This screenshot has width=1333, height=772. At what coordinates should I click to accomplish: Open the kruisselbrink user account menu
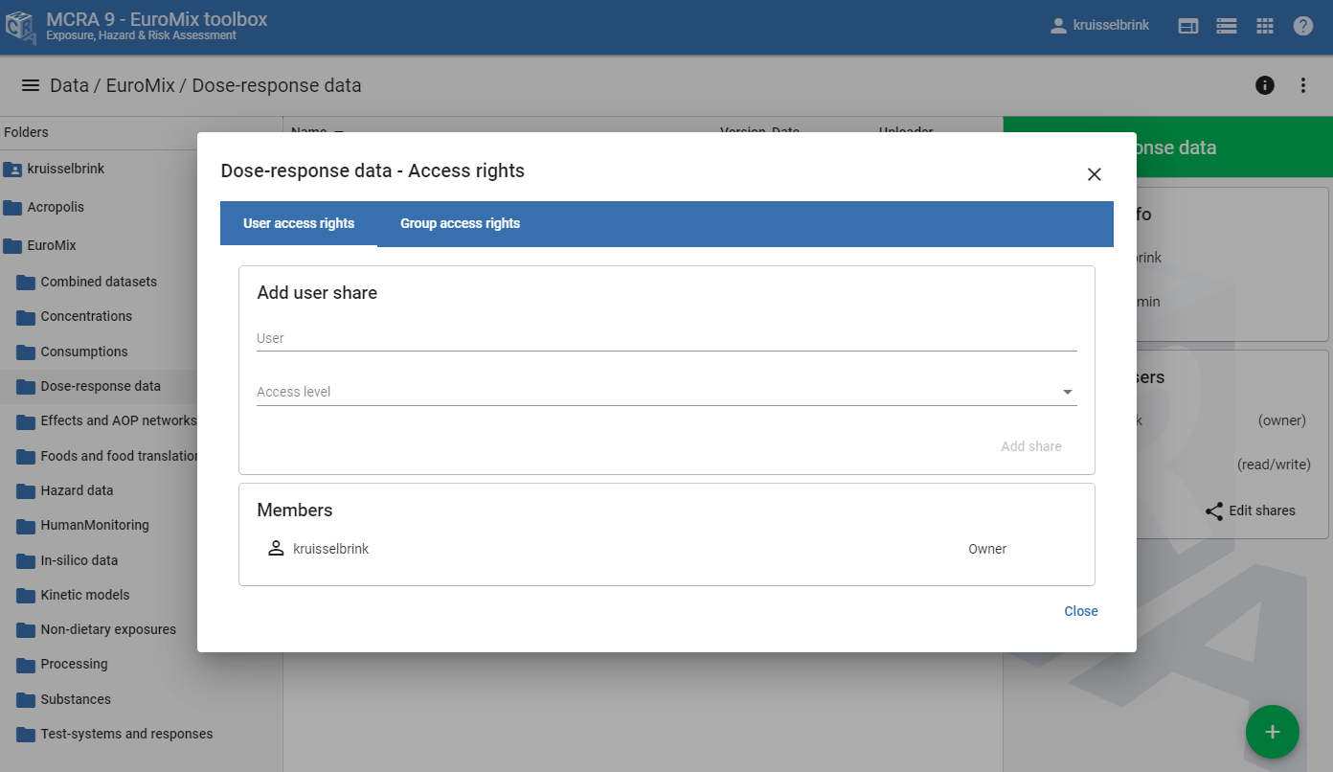(1099, 26)
